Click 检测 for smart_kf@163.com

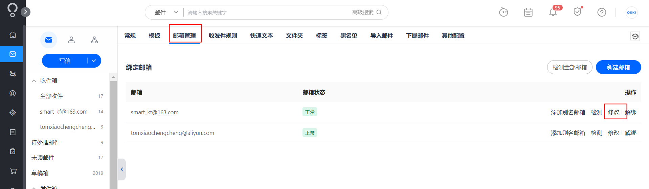coord(597,112)
